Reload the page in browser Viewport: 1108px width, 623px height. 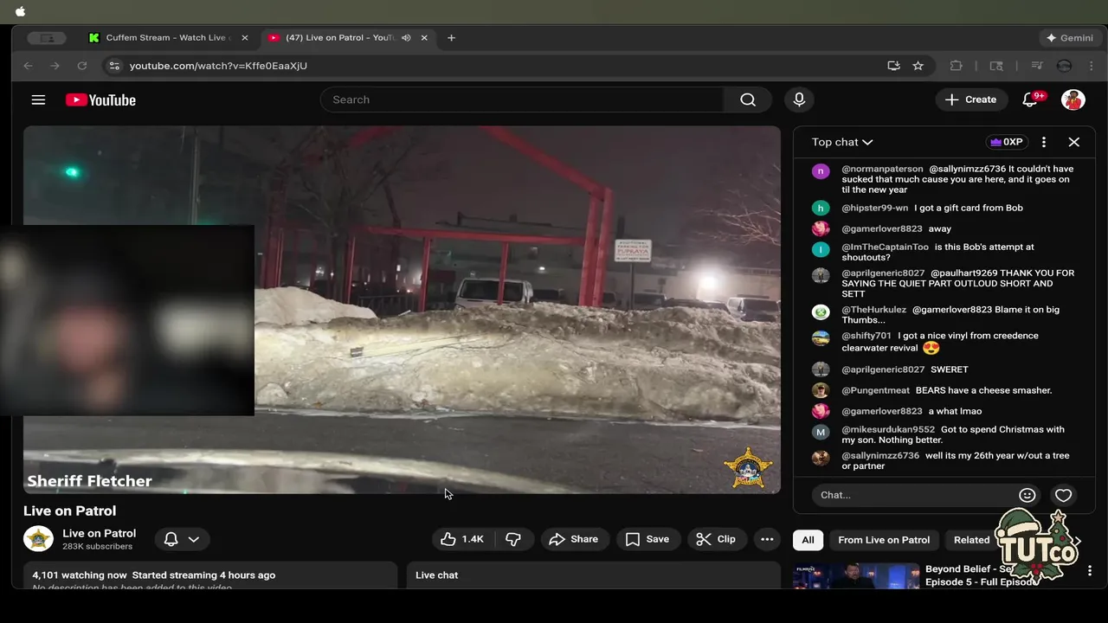(x=82, y=66)
